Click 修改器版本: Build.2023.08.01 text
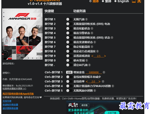Viewport: 152px width, 114px height. [18, 86]
